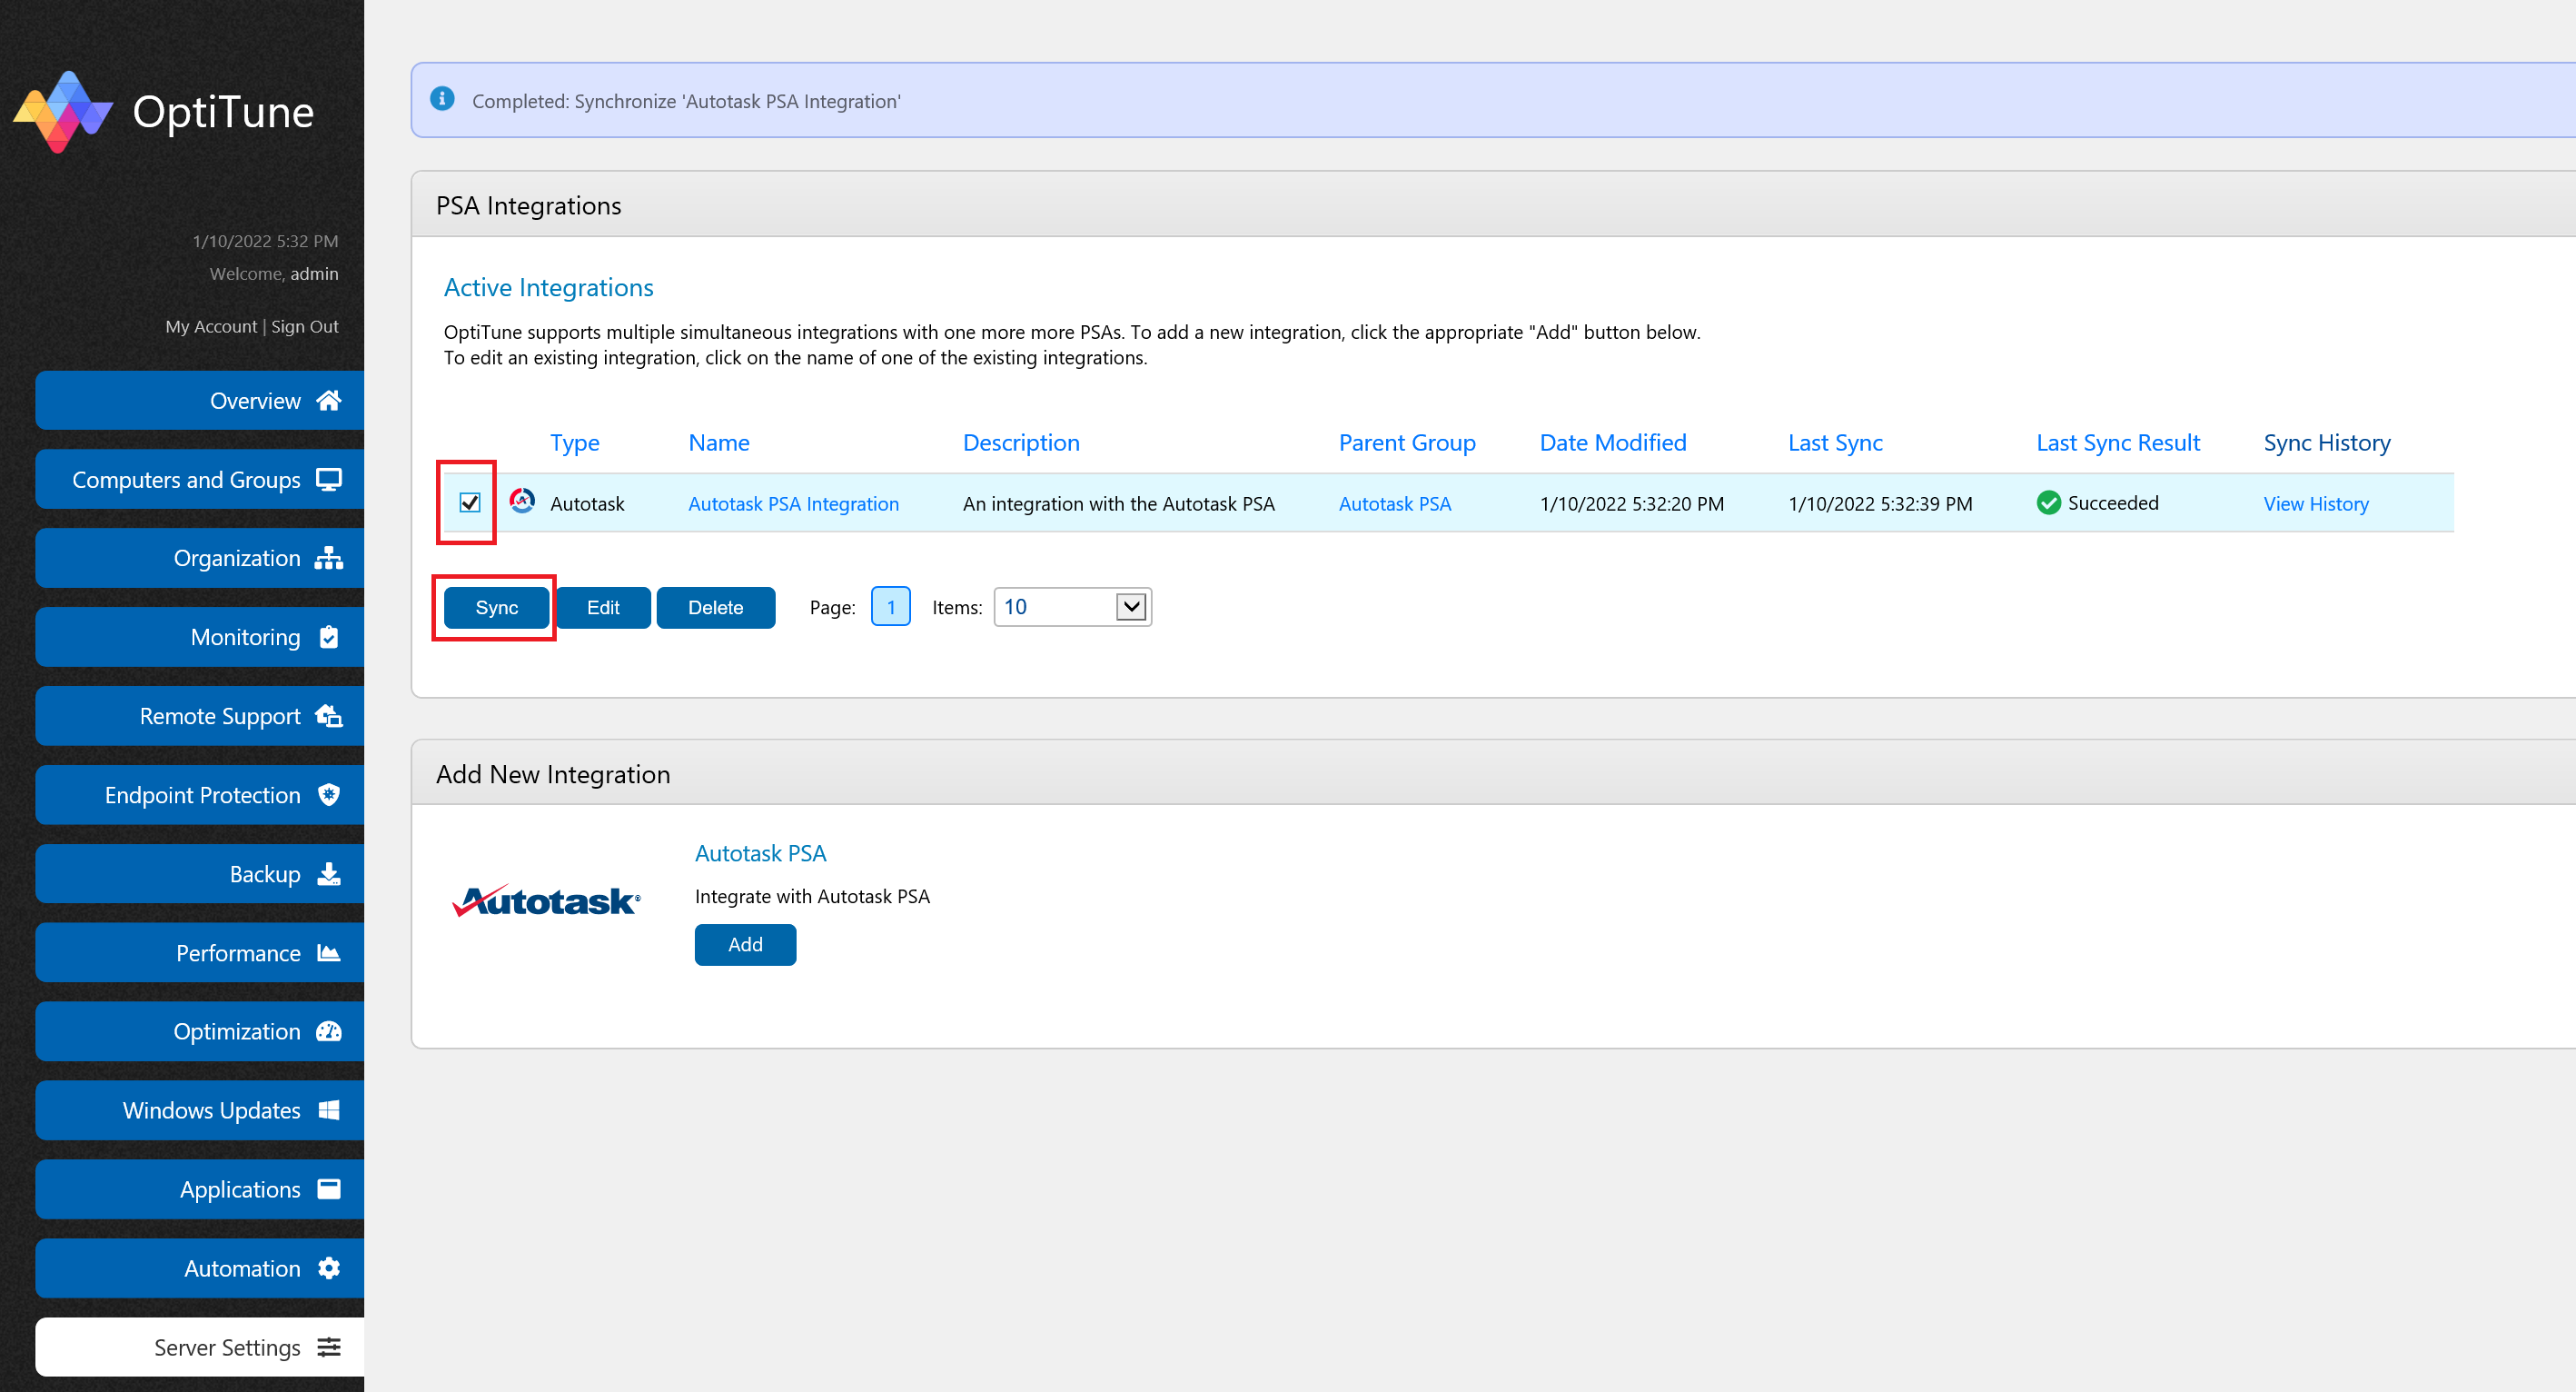Click the Performance chart icon
The height and width of the screenshot is (1392, 2576).
[x=329, y=953]
